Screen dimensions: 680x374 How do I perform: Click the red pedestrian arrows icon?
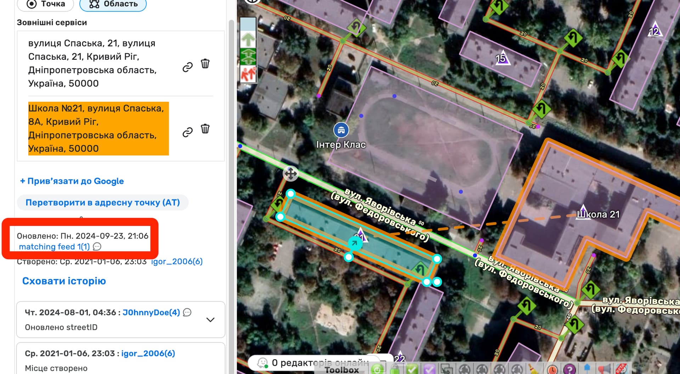(x=248, y=74)
